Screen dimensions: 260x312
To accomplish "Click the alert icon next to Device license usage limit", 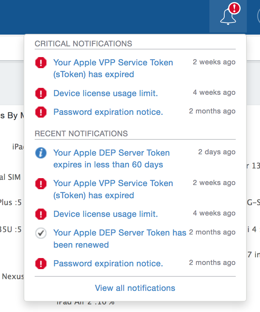I will [41, 93].
